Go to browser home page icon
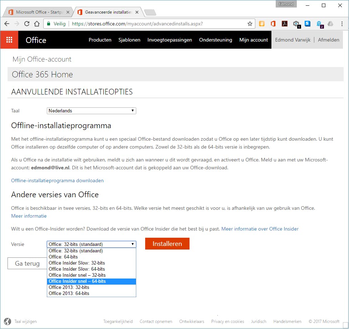This screenshot has width=349, height=329. pos(37,24)
